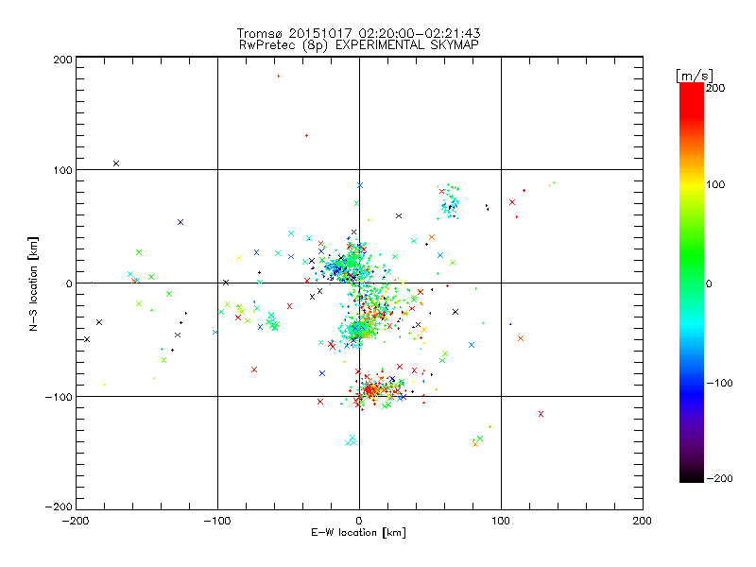Image resolution: width=756 pixels, height=567 pixels.
Task: Click the colorbar label '-200'
Action: [719, 478]
